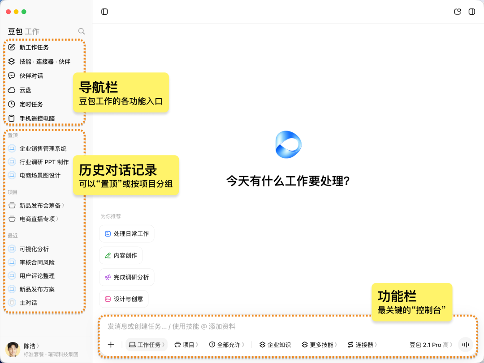Image resolution: width=484 pixels, height=363 pixels.
Task: Click the clock icon of 定时任务
Action: [11, 104]
